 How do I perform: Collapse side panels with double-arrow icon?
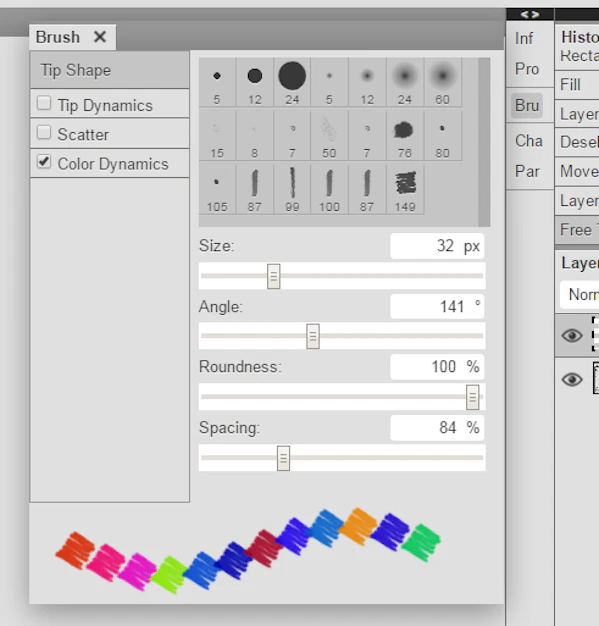[530, 15]
